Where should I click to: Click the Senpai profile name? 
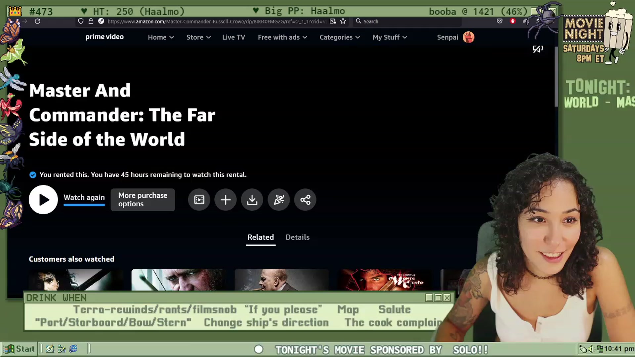click(x=447, y=37)
